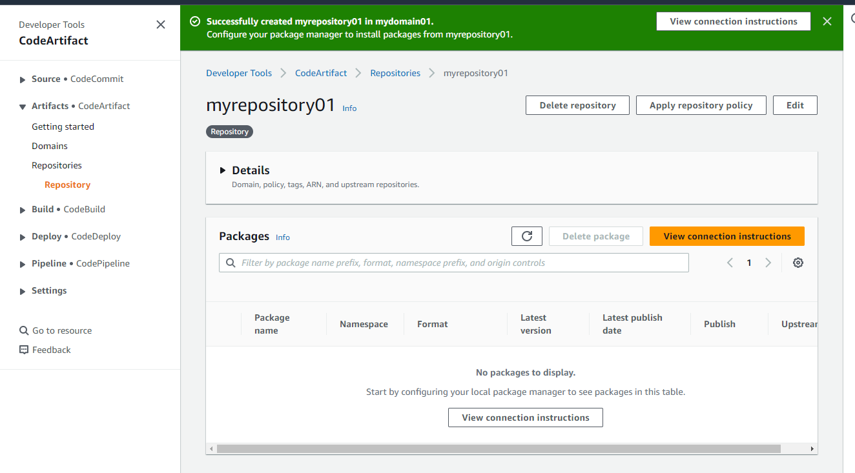Click the Delete repository button
Image resolution: width=855 pixels, height=473 pixels.
[577, 105]
